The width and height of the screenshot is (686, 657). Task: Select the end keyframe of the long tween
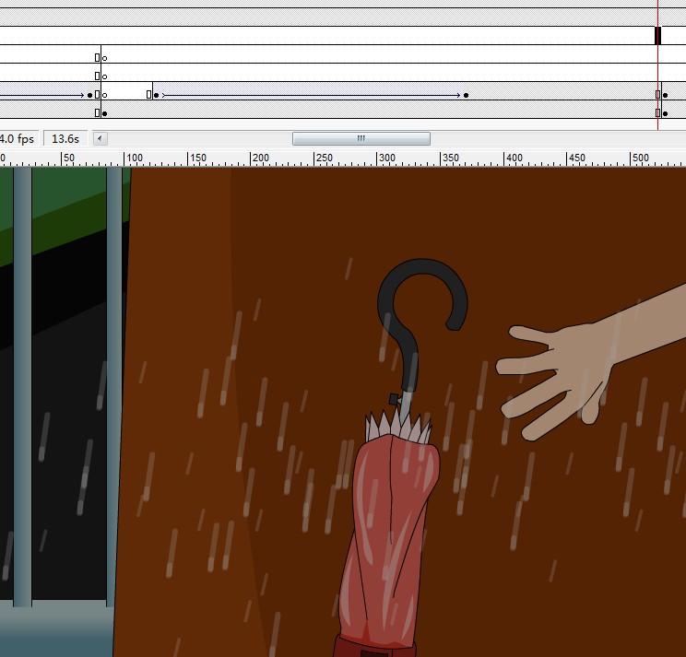[x=466, y=94]
